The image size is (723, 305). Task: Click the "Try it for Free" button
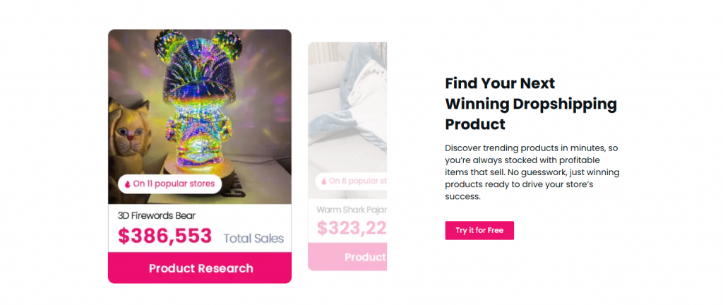point(479,230)
